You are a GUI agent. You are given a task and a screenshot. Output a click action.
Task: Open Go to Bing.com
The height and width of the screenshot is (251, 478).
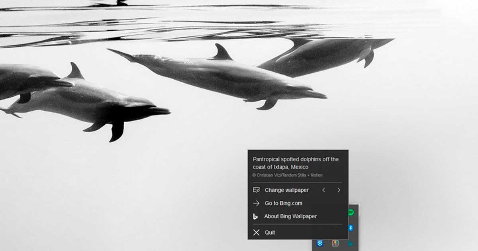tap(284, 203)
